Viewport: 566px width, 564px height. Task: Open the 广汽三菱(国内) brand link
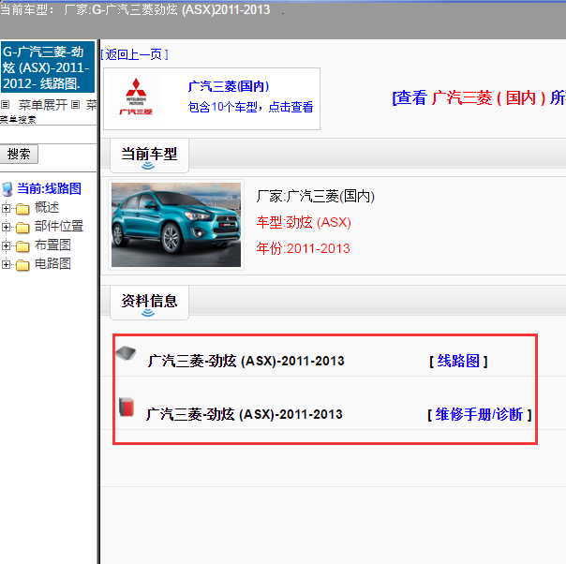click(229, 86)
